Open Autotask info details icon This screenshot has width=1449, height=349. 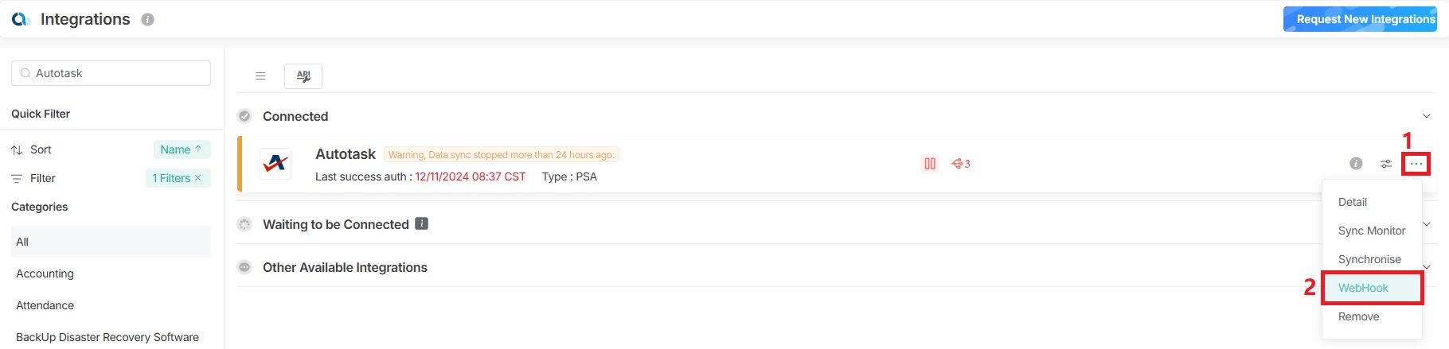pyautogui.click(x=1356, y=164)
